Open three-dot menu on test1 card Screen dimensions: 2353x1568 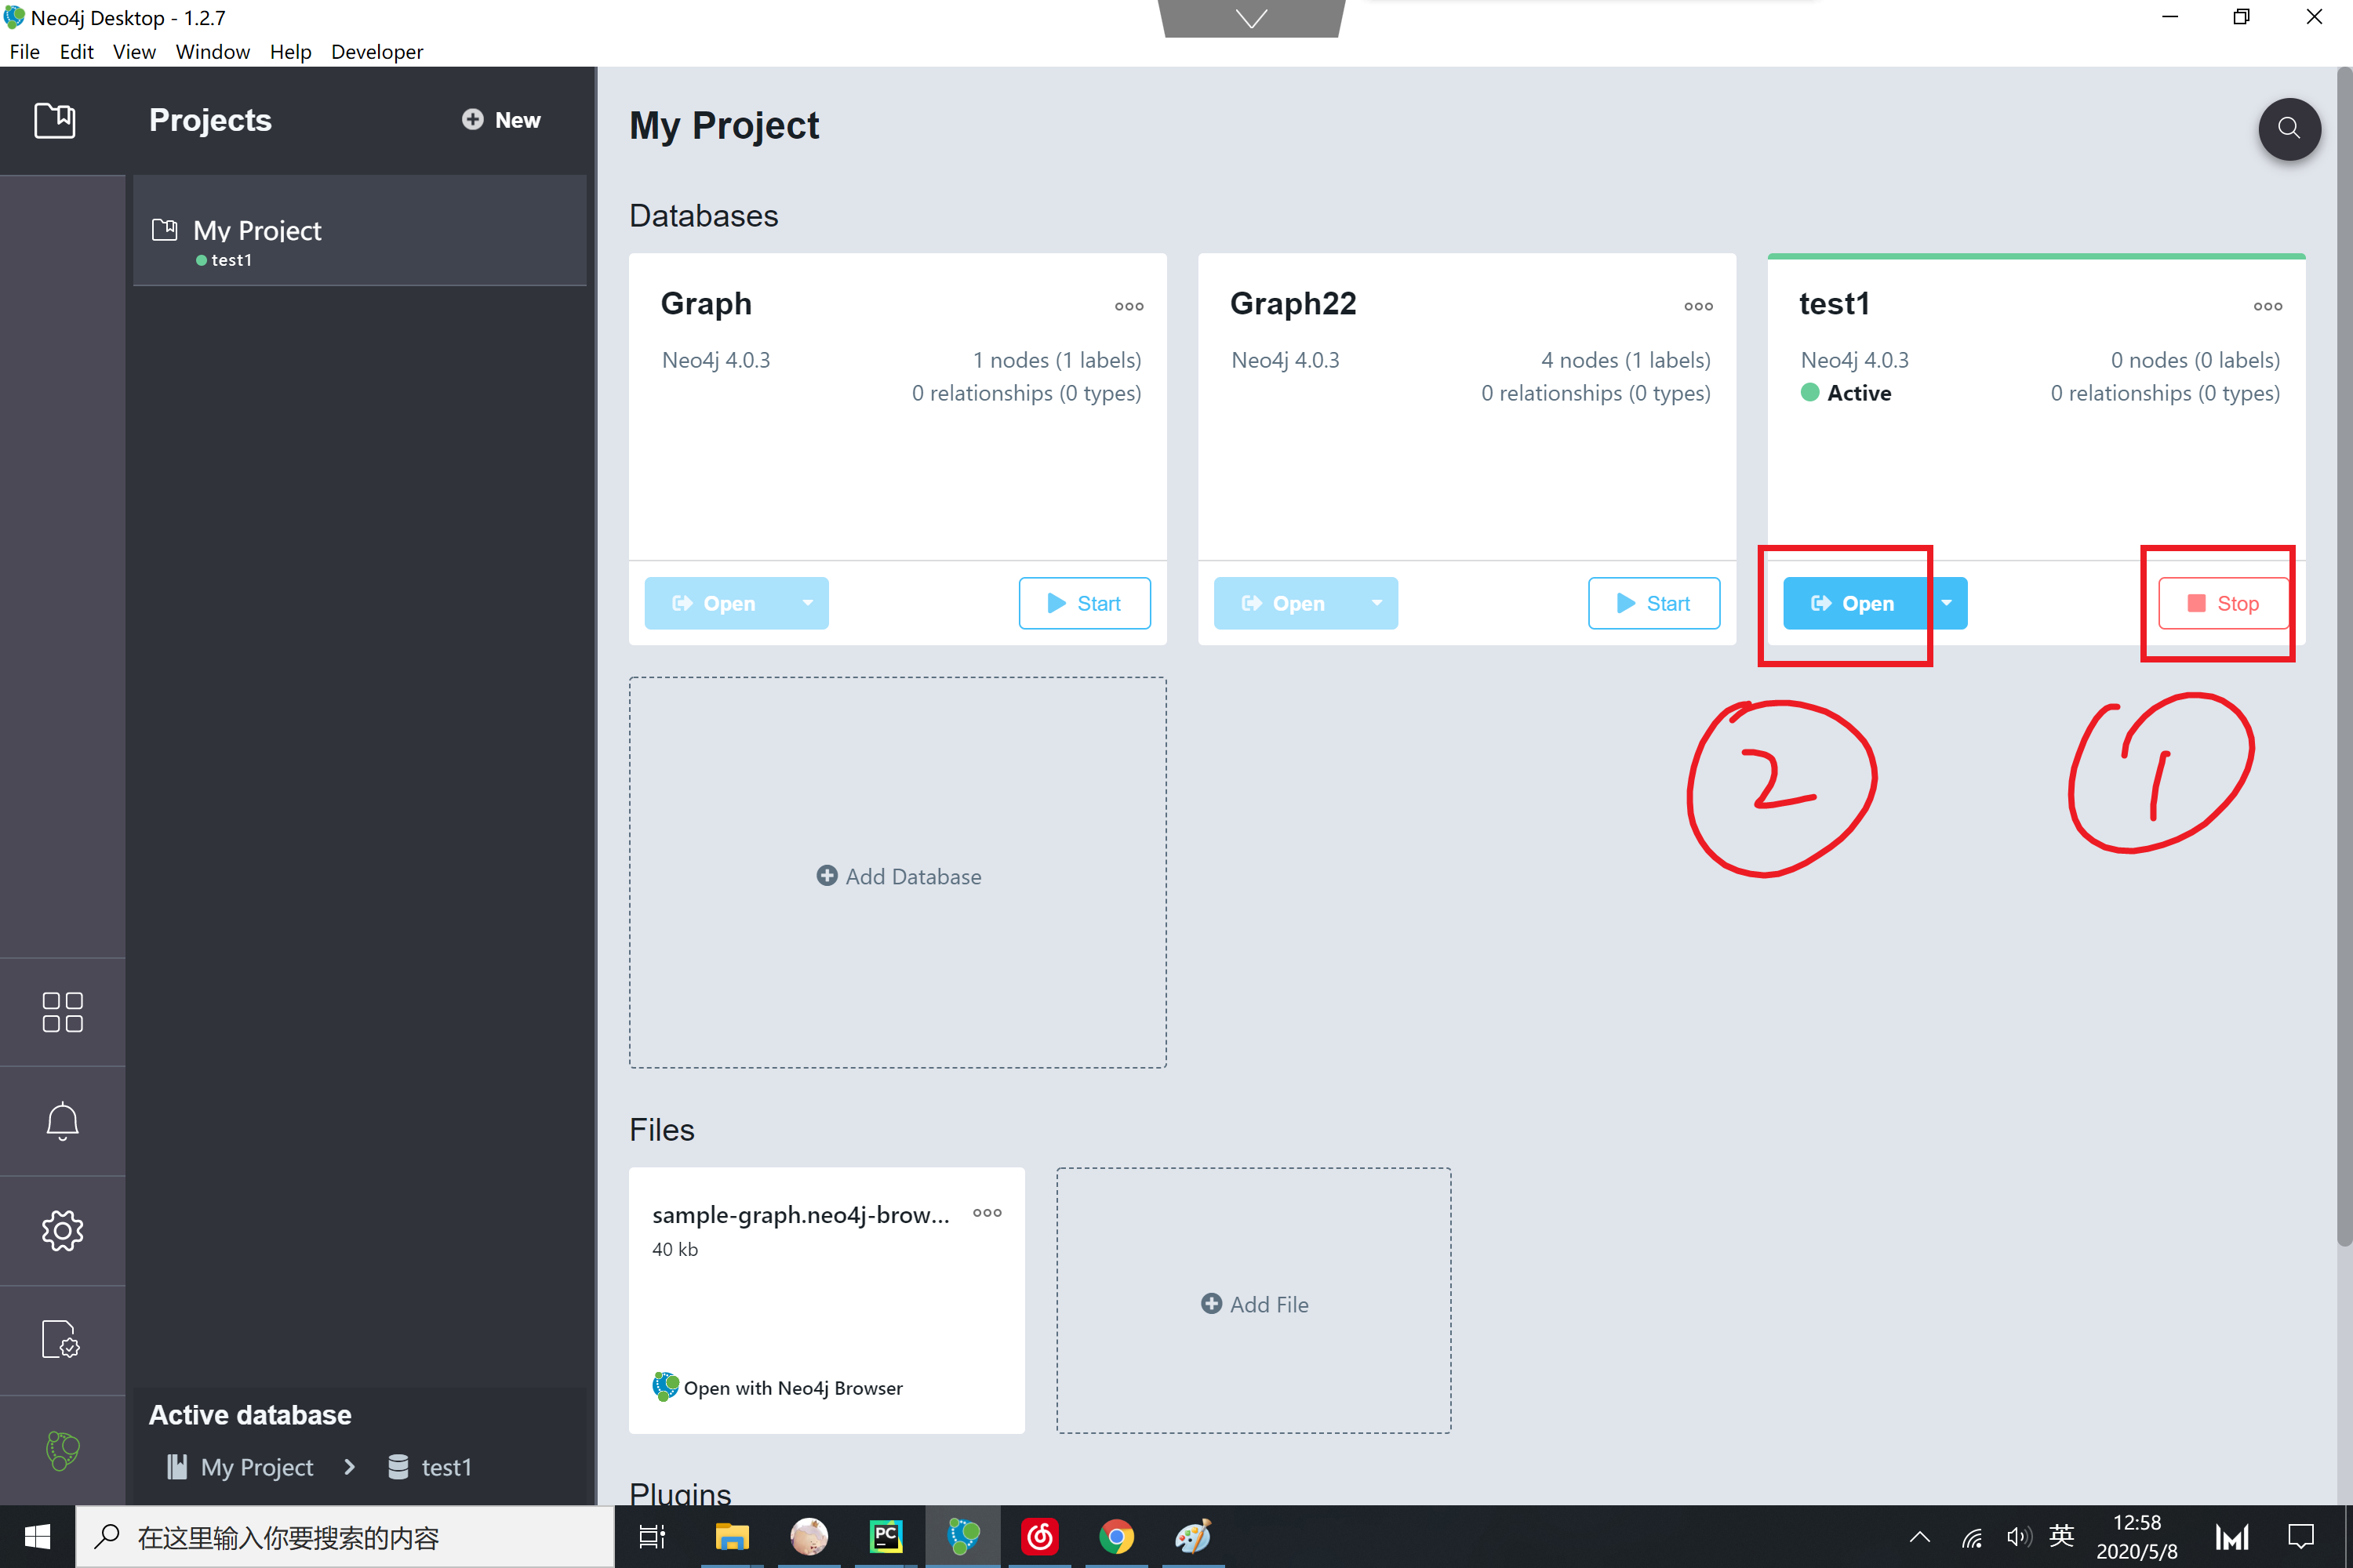pyautogui.click(x=2267, y=307)
